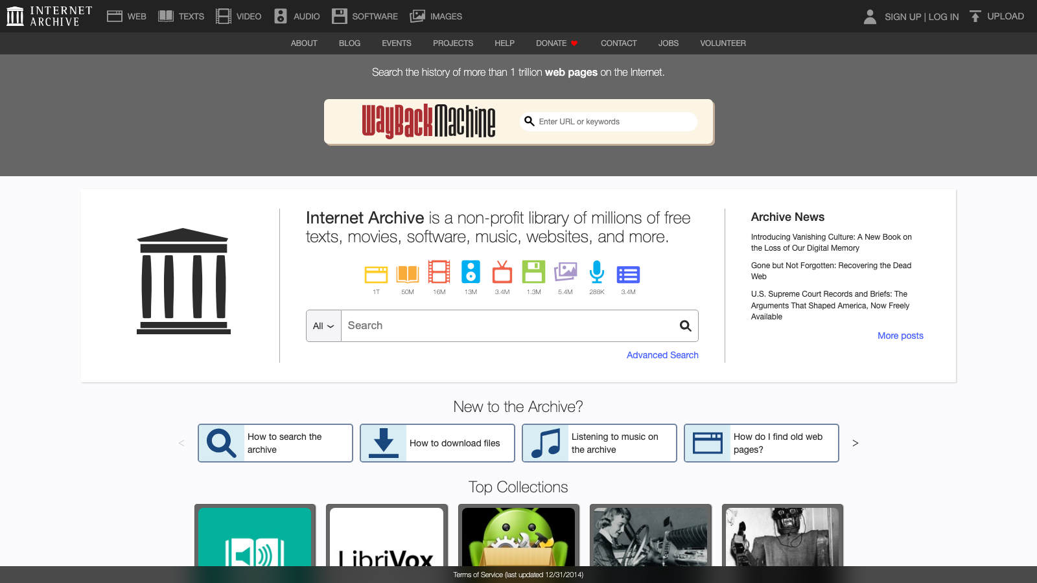Click the SIGN UP link

[902, 17]
